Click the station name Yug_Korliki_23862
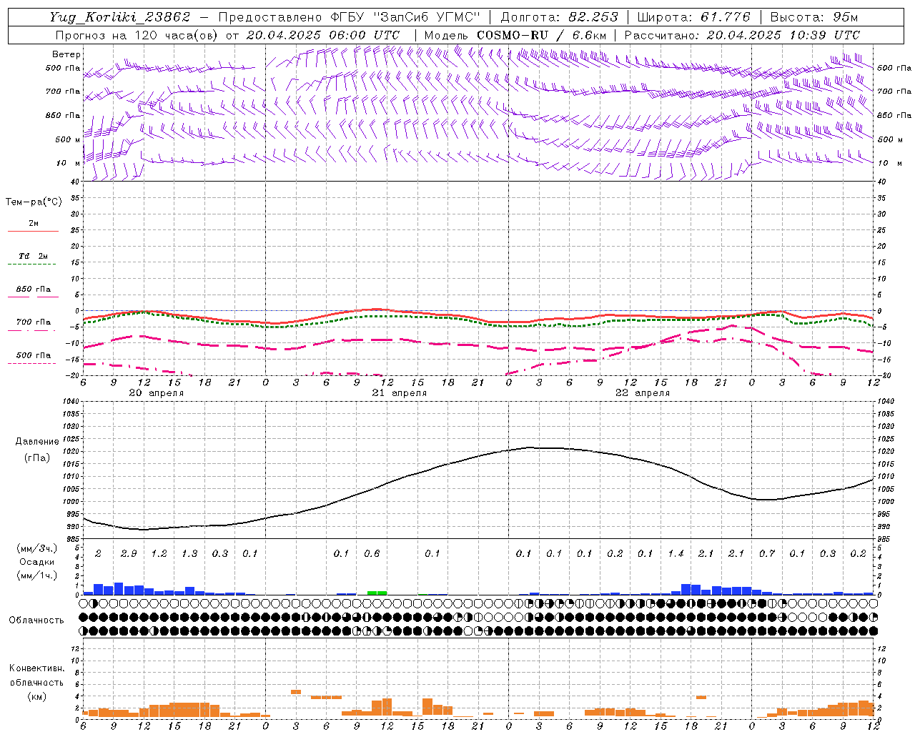915x732 pixels. (x=119, y=17)
